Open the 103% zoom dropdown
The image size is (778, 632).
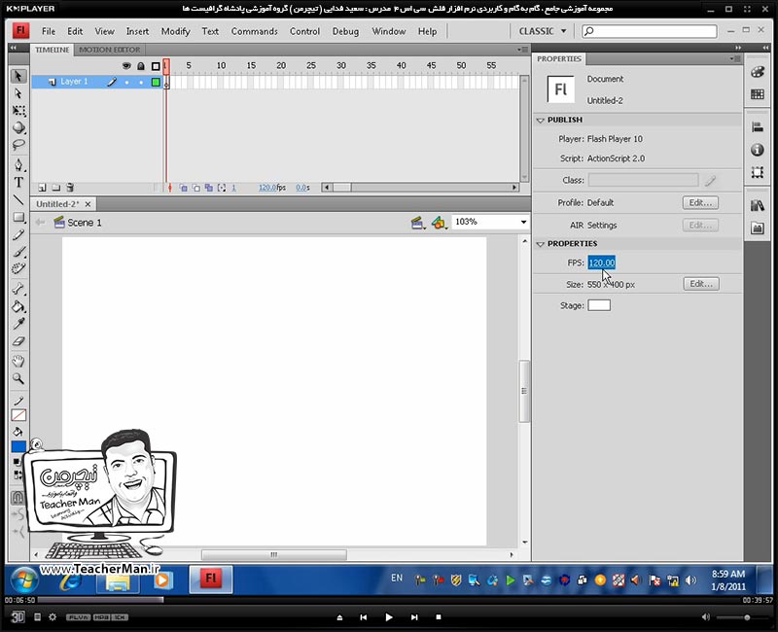pos(523,222)
